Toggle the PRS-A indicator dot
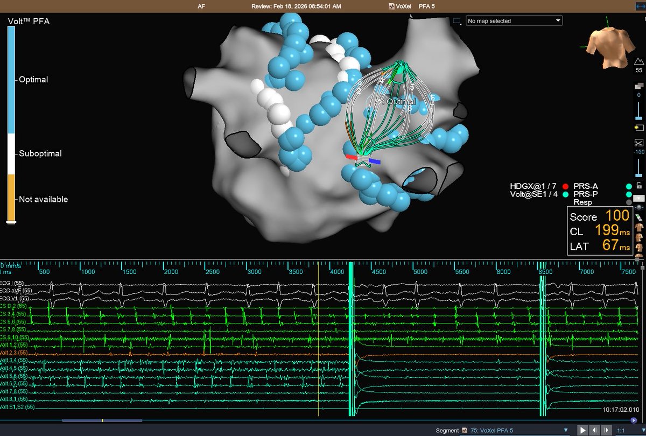Screen dimensions: 646x436 coord(628,186)
